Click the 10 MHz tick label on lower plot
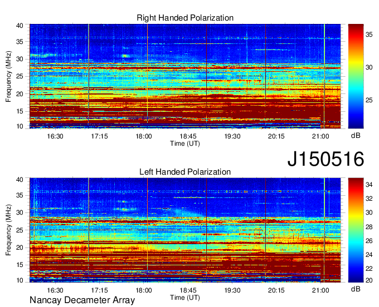 [x=20, y=280]
